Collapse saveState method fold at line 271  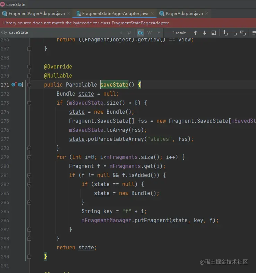click(29, 85)
